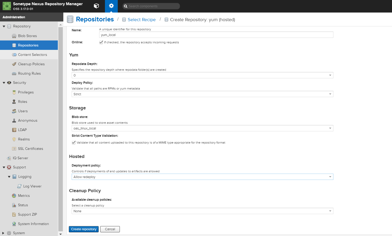Click the Repositories database icon in breadcrumb
392x236 pixels.
click(70, 19)
